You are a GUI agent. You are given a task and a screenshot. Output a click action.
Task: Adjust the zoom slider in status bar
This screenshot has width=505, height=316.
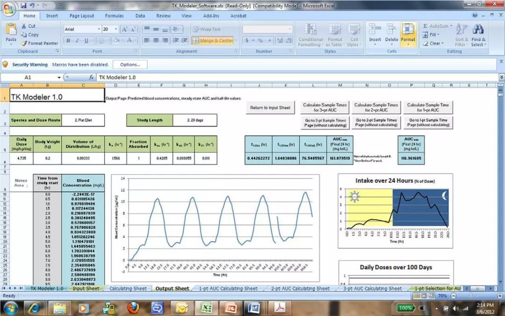[x=470, y=296]
